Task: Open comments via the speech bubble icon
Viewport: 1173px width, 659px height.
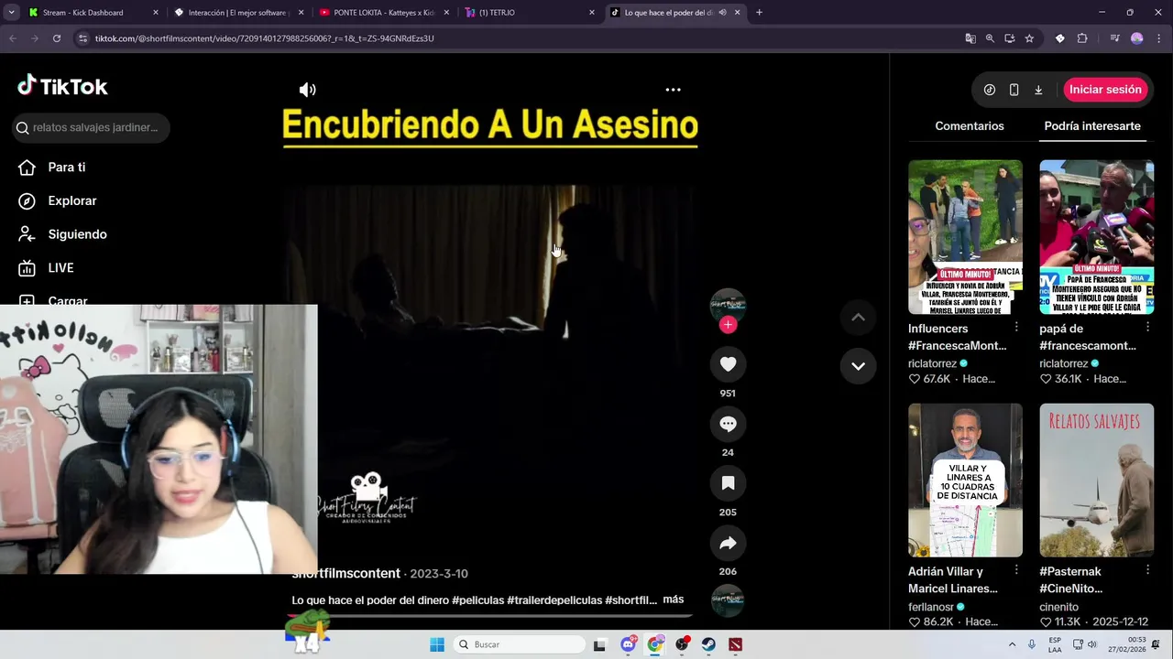Action: tap(728, 424)
